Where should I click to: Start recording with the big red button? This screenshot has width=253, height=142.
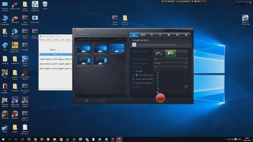point(160,98)
